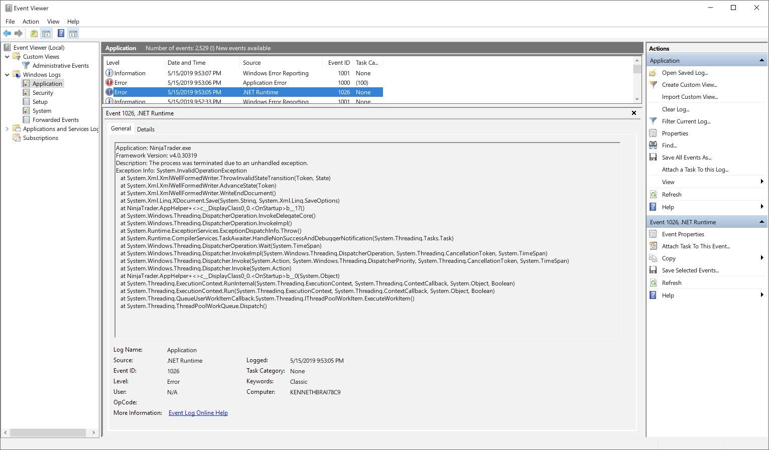The height and width of the screenshot is (450, 769).
Task: Click the Properties icon under Application actions
Action: pos(653,133)
